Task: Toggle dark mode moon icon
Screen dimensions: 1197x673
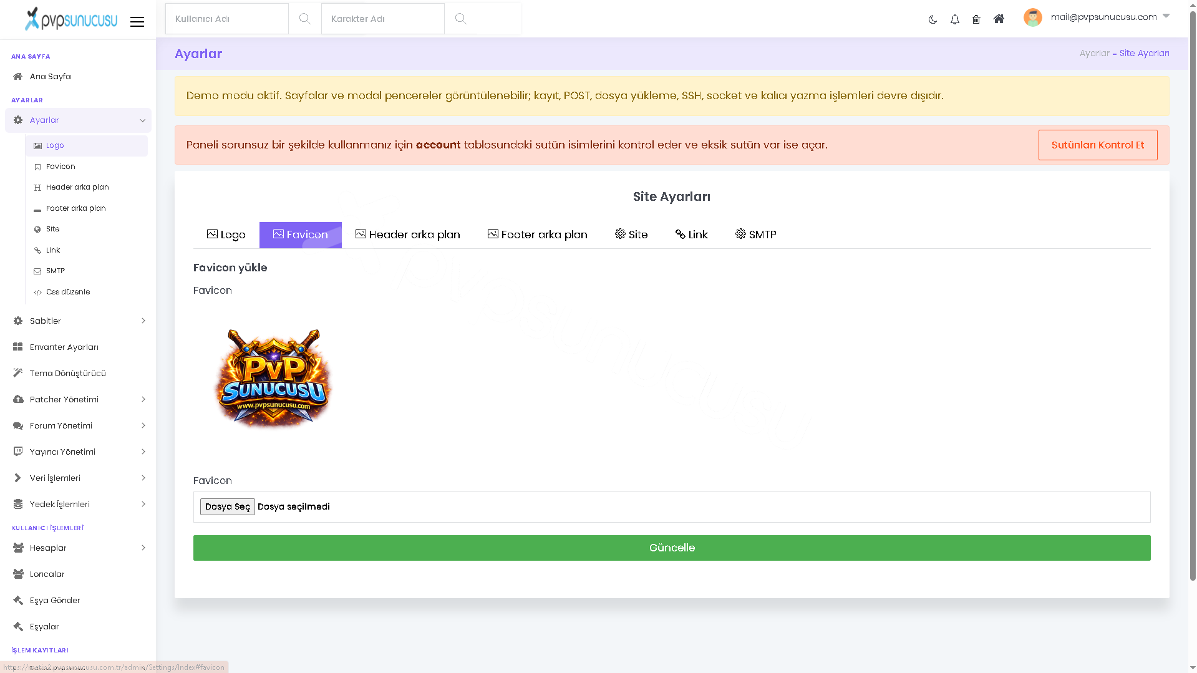Action: pyautogui.click(x=933, y=19)
